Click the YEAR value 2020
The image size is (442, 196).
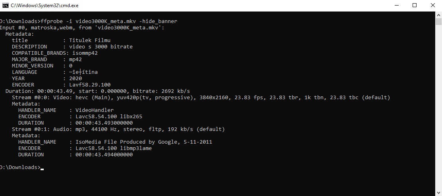[76, 78]
